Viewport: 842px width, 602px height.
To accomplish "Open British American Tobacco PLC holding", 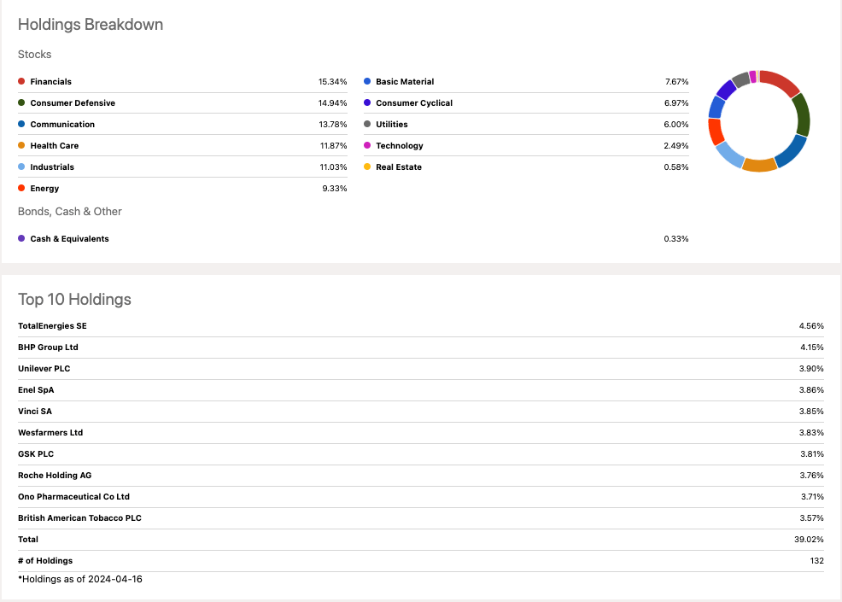I will coord(80,518).
